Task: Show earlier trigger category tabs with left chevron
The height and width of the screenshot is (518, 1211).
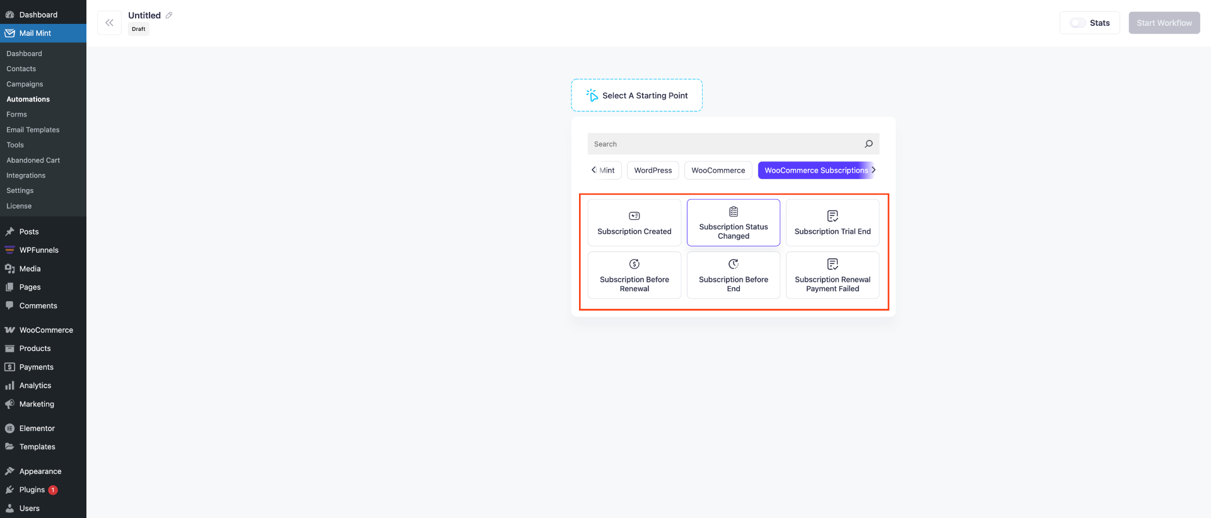Action: [594, 170]
